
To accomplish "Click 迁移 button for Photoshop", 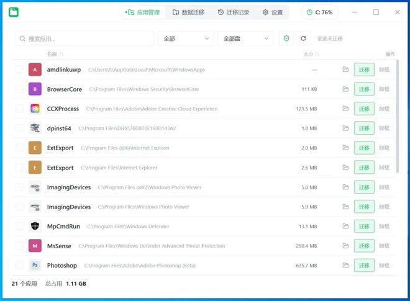I will point(364,265).
